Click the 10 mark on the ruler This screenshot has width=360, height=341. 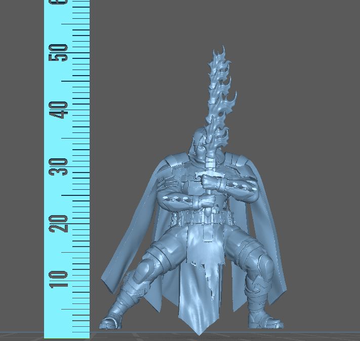[x=60, y=279]
